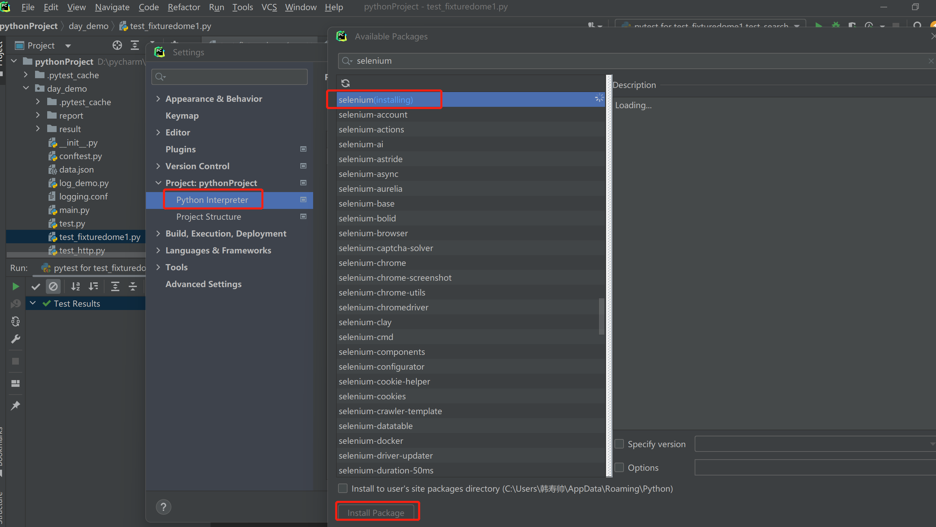Click the PyCharm logo in the title bar

pos(5,7)
